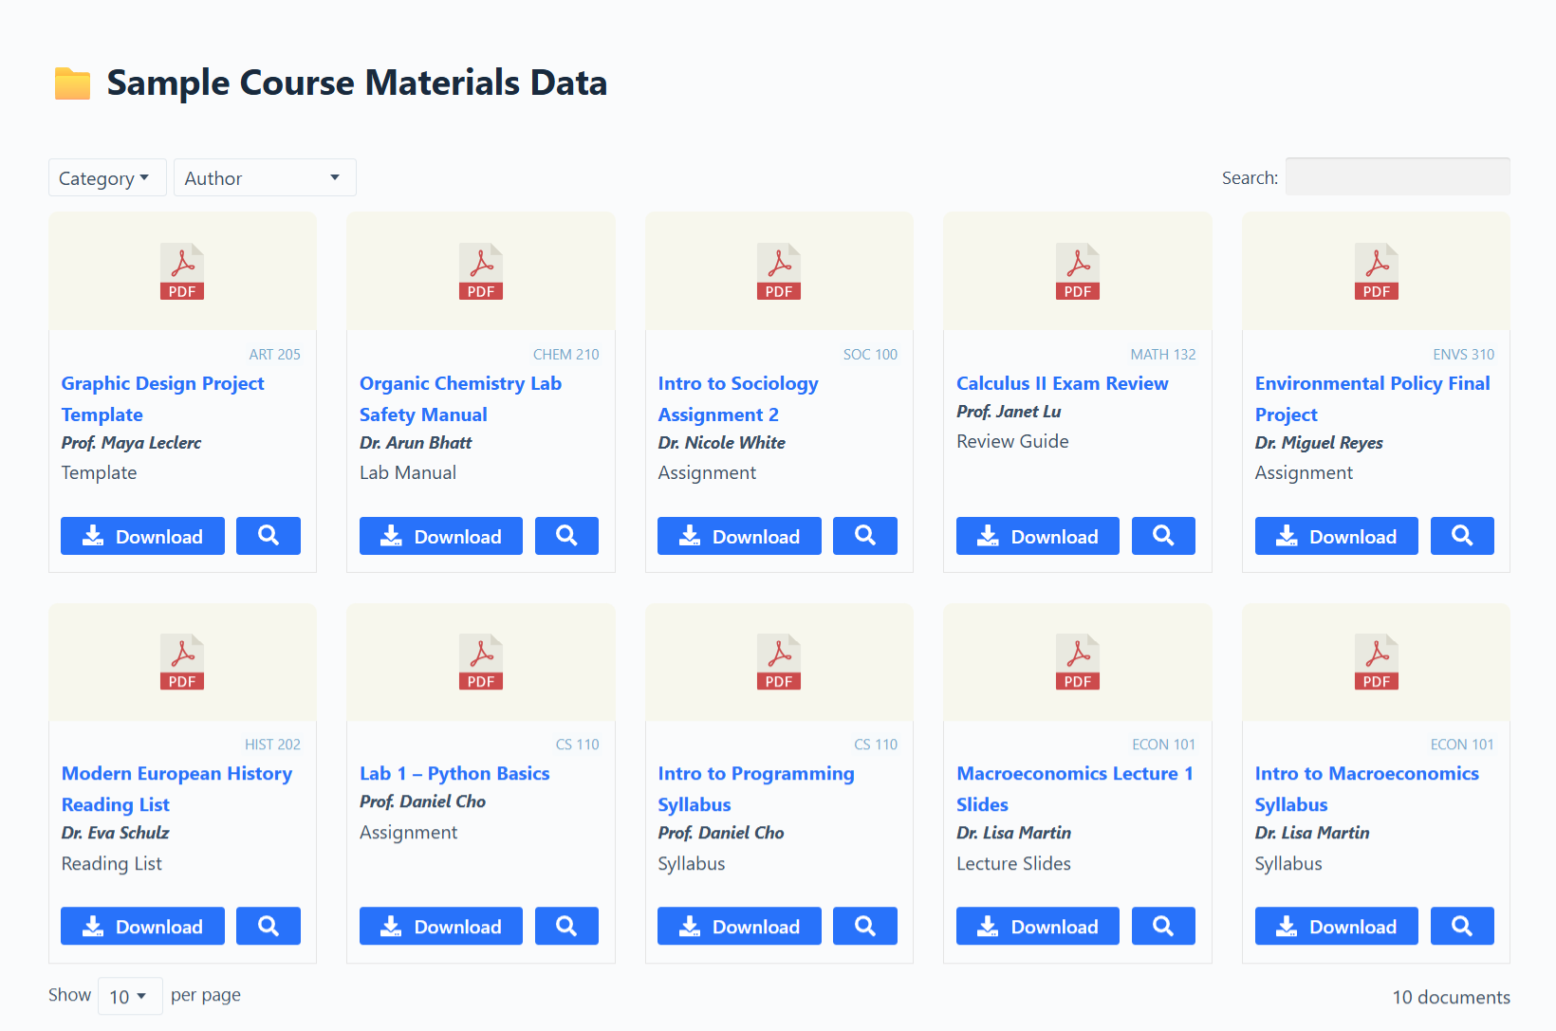The width and height of the screenshot is (1556, 1031).
Task: Open the Intro to Sociology Assignment 2 link
Action: click(738, 398)
